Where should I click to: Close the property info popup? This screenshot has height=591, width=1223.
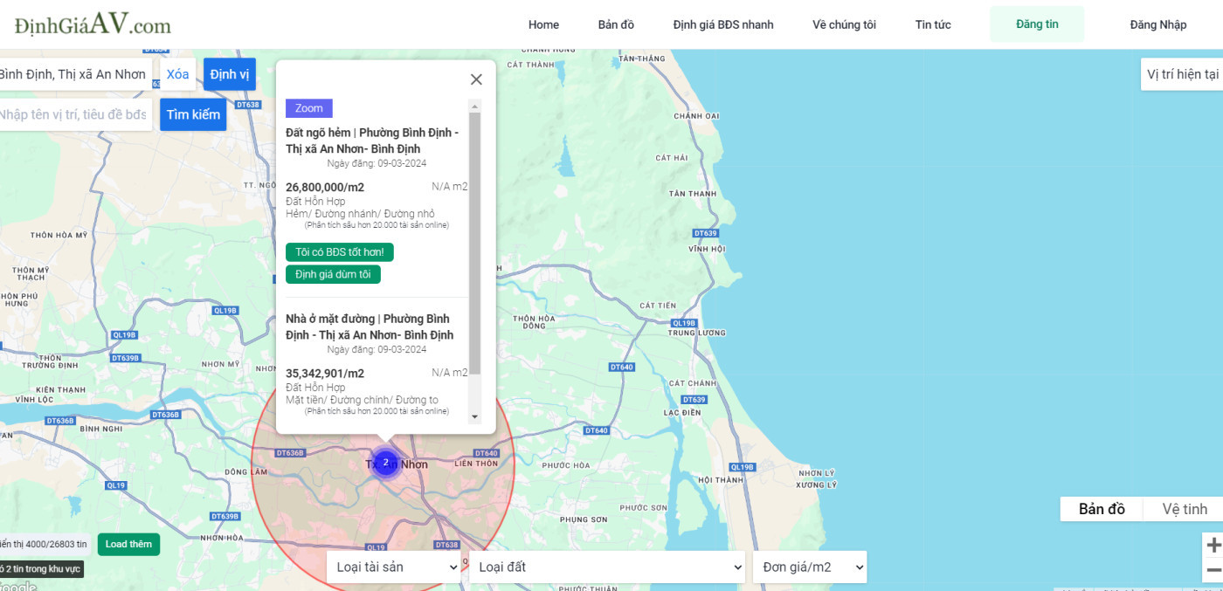[476, 79]
